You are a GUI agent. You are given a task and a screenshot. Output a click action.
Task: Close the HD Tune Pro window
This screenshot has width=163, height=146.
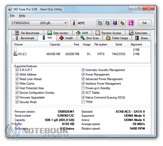click(149, 8)
